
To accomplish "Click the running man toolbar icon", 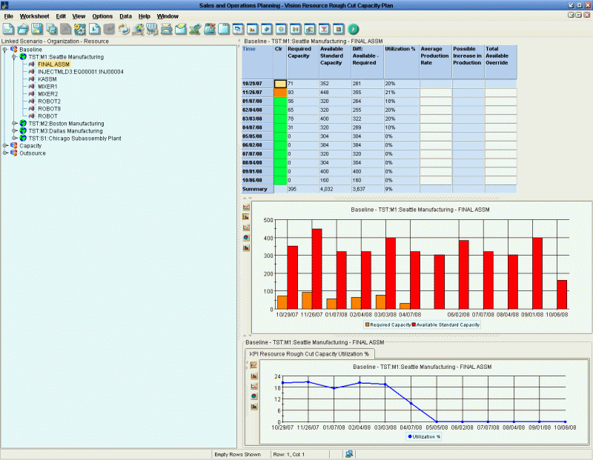I will (138, 29).
